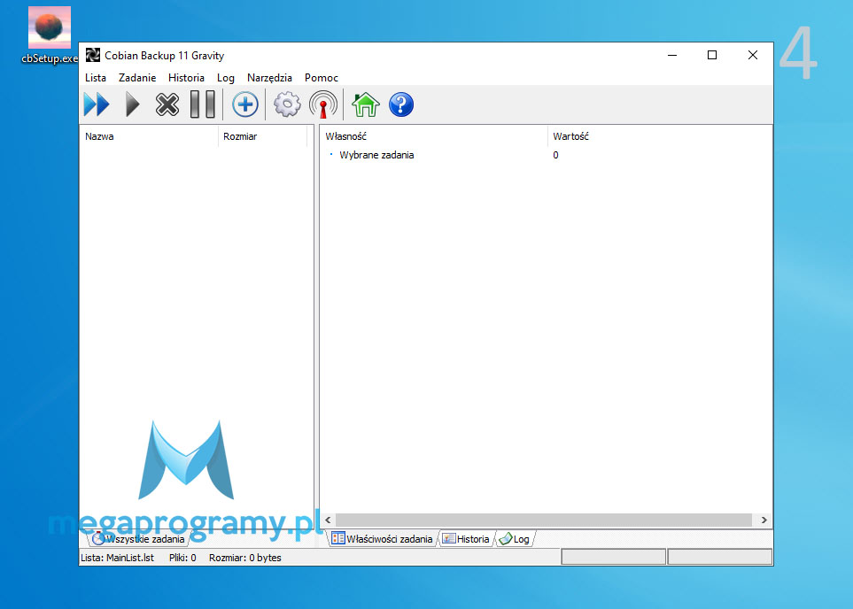Viewport: 853px width, 609px height.
Task: Pause the backup with the pause icon
Action: 202,104
